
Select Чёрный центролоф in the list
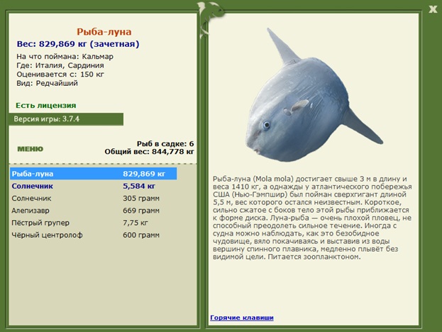click(x=92, y=236)
